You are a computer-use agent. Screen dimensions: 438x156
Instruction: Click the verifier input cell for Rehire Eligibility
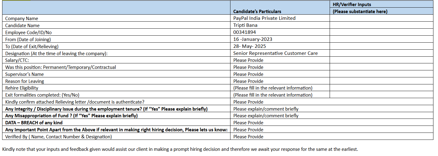coord(381,88)
